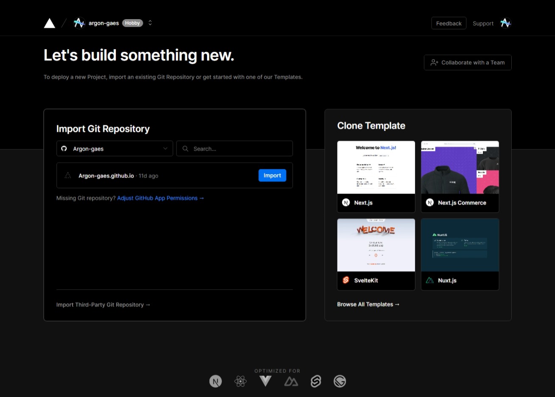Click the Argon-gaes.github.io repository name
Viewport: 555px width, 397px height.
tap(106, 176)
